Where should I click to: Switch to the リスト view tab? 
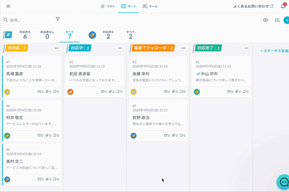[108, 6]
